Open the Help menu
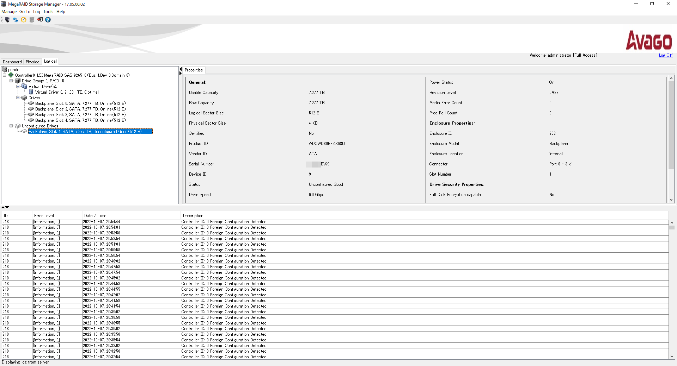 [61, 12]
